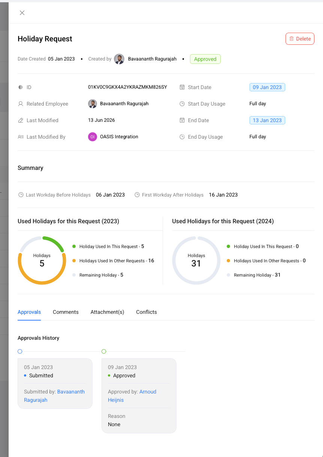This screenshot has height=457, width=323.
Task: Click creator avatar next to Bavaananth Ragurajah
Action: [119, 59]
